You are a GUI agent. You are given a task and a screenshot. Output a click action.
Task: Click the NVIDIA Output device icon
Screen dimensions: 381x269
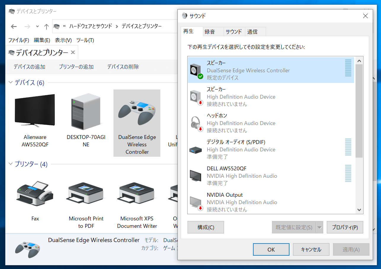tap(196, 203)
